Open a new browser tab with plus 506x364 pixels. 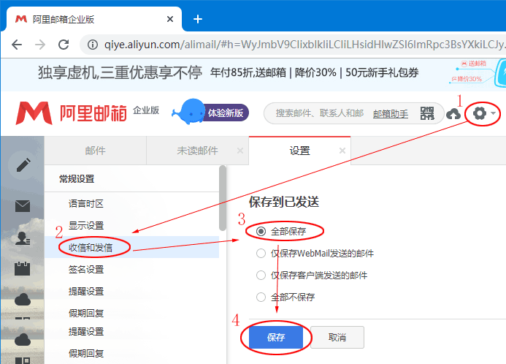[x=197, y=20]
